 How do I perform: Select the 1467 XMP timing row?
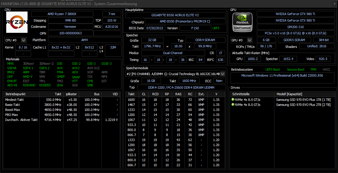[x=175, y=105]
